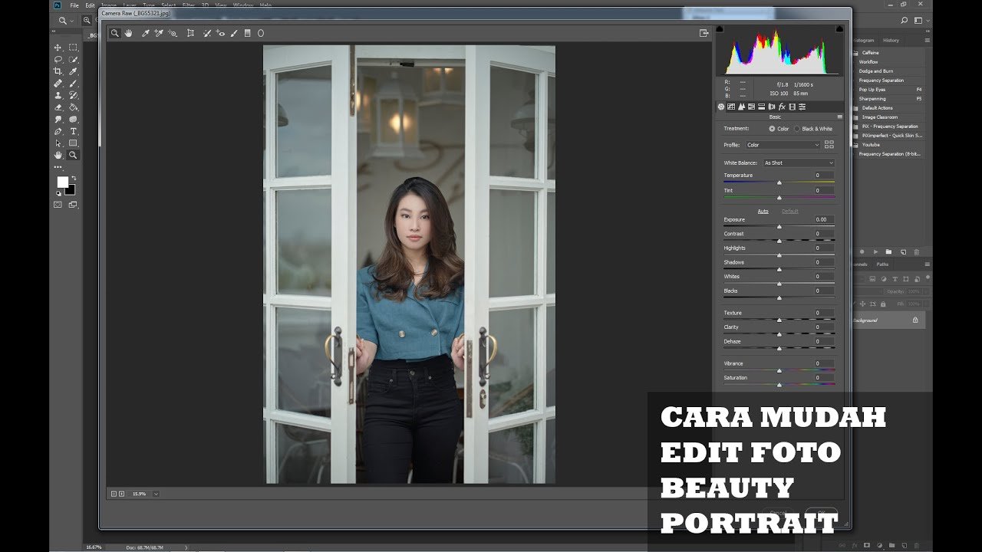Zoom out with the minus button
982x552 pixels.
pos(114,494)
